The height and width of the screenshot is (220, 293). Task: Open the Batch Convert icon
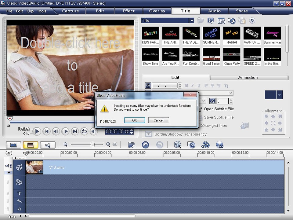coord(191,145)
